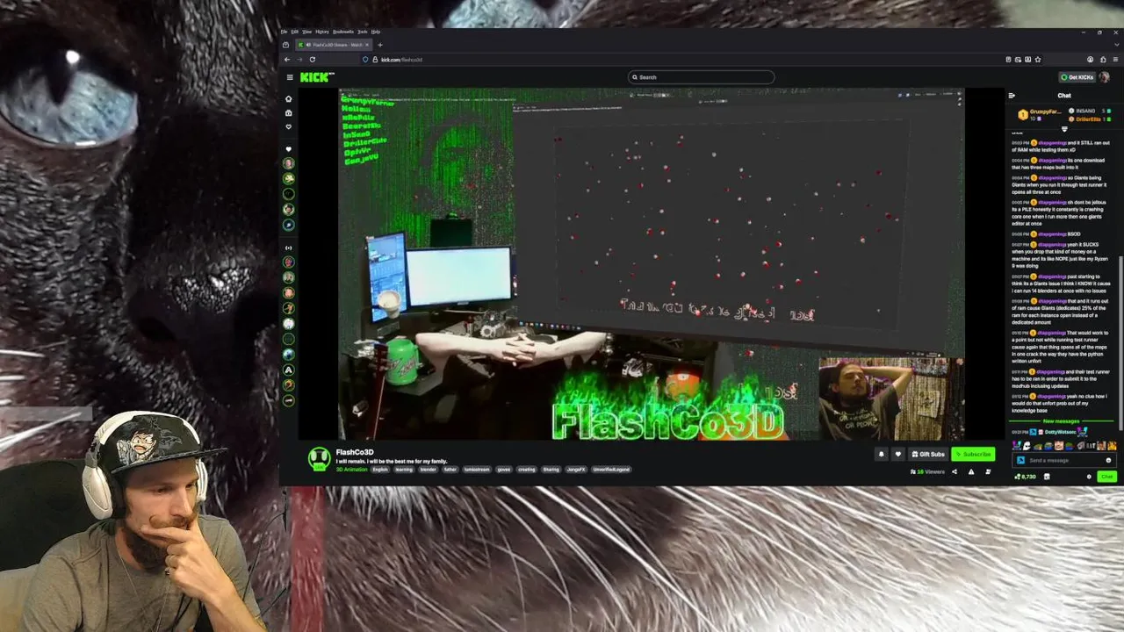Send message with green Chat button
The height and width of the screenshot is (632, 1124).
click(1106, 477)
